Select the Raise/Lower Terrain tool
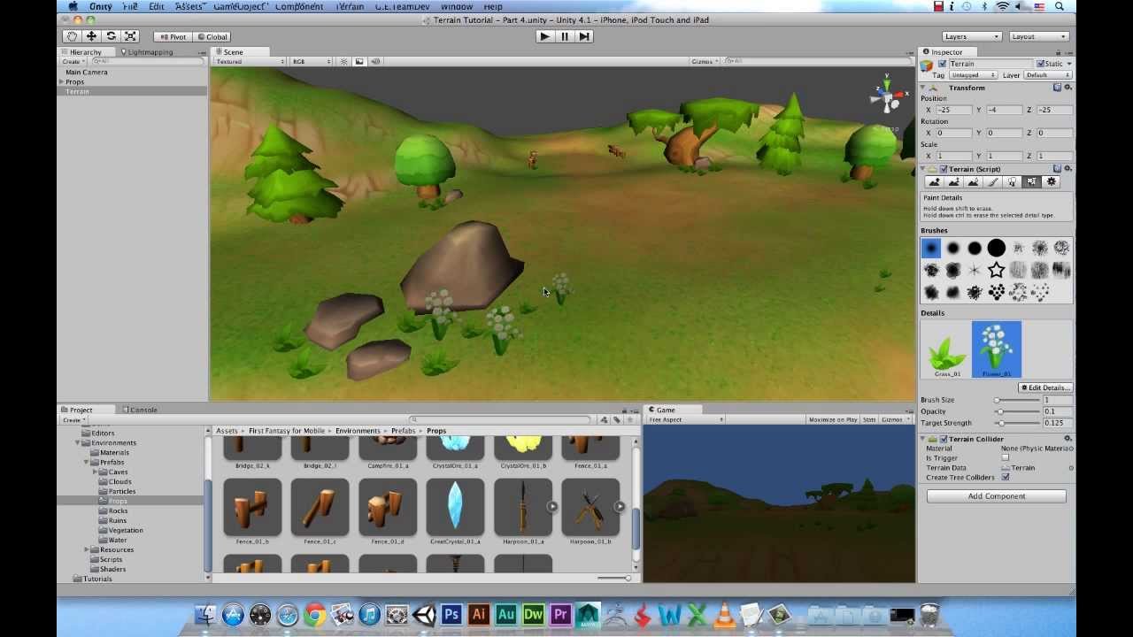The image size is (1133, 637). [x=934, y=181]
